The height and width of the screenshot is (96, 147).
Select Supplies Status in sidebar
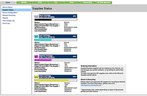[x=16, y=10]
